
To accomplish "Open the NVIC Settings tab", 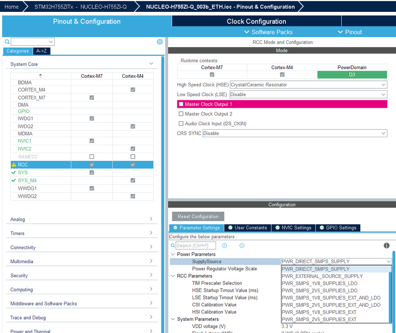I will pyautogui.click(x=293, y=228).
